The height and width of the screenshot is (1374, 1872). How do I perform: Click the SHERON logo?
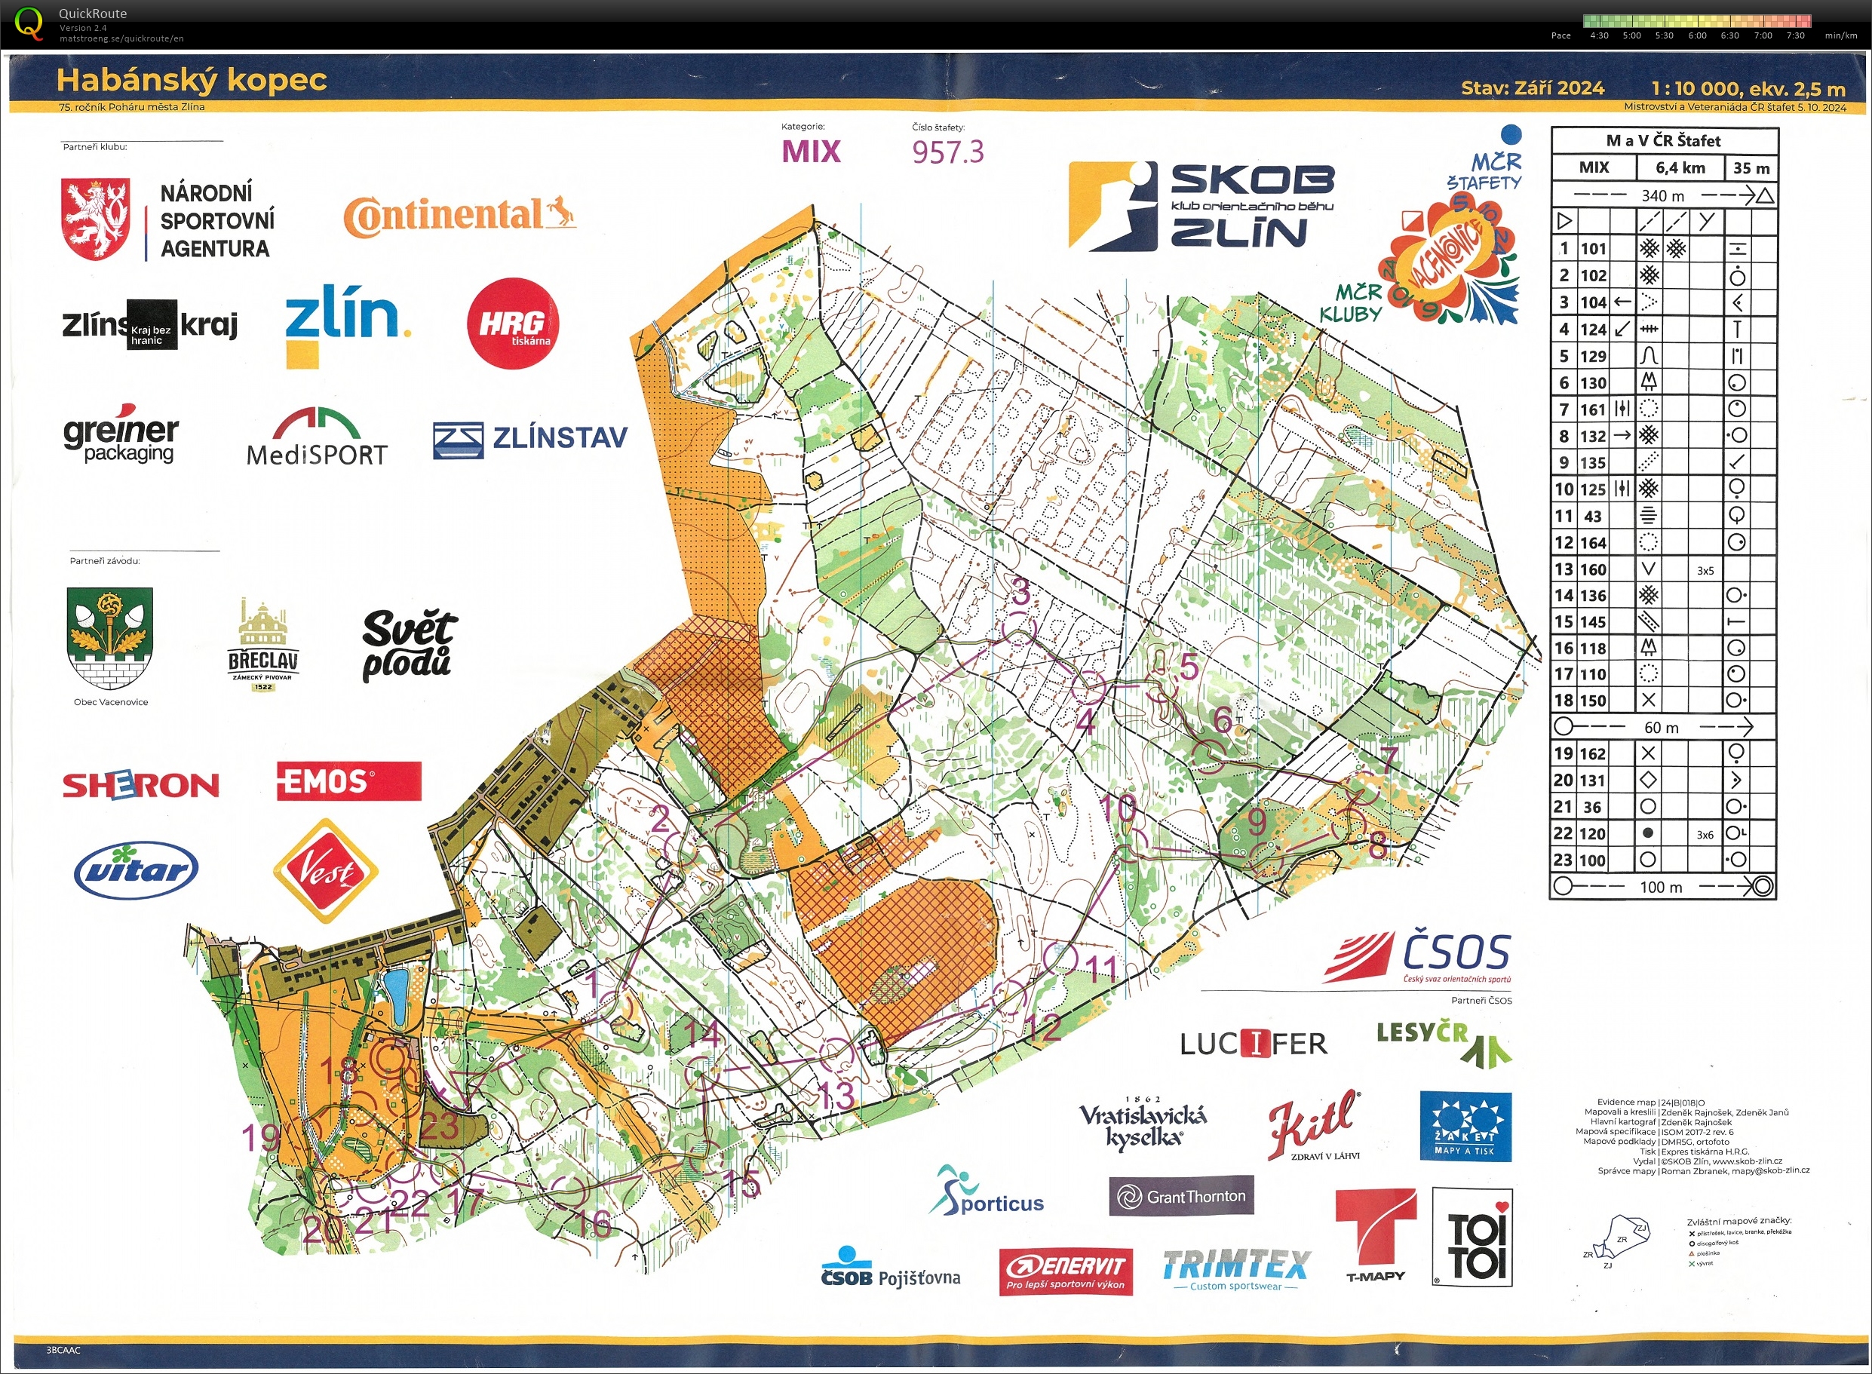point(140,784)
